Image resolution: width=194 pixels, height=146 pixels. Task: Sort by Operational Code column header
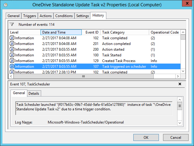pyautogui.click(x=165, y=32)
